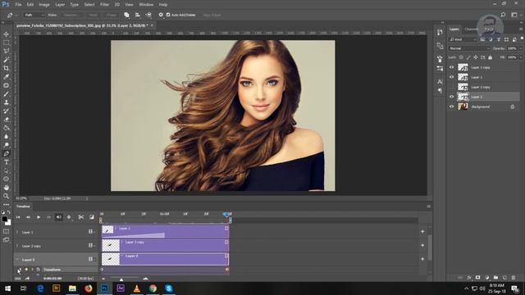The image size is (525, 295).
Task: Expand Layer 1 copy track in timeline
Action: pos(17,246)
